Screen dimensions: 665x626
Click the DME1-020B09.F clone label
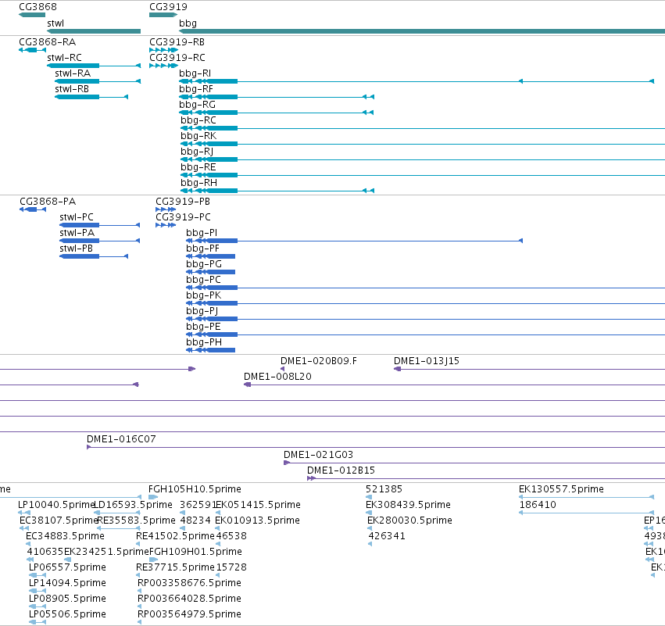tap(319, 361)
